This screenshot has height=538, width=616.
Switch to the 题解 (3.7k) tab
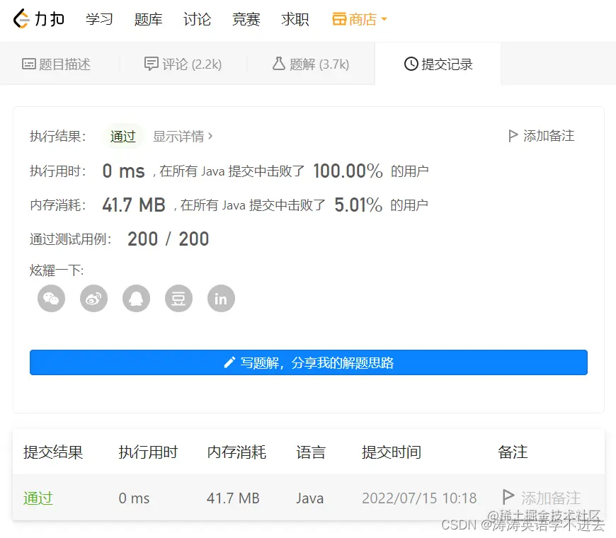(310, 63)
